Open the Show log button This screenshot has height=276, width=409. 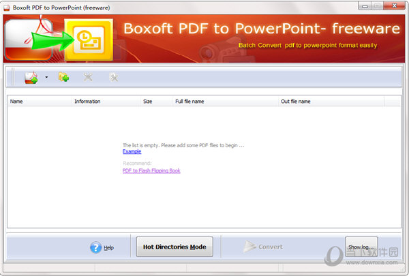pyautogui.click(x=361, y=247)
